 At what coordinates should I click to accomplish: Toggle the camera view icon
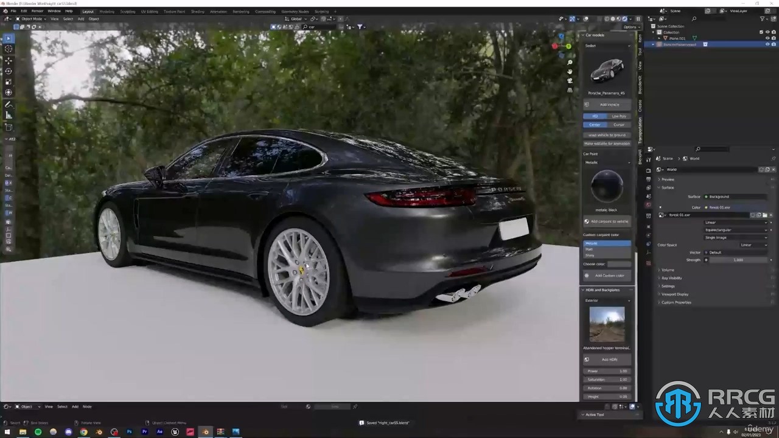[570, 81]
